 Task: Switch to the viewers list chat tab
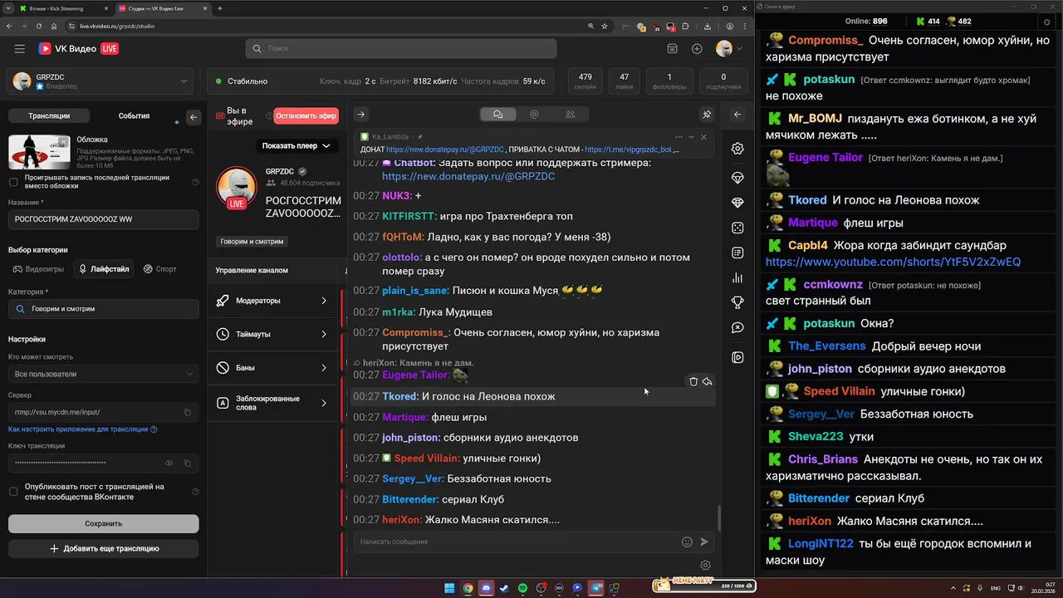[570, 115]
